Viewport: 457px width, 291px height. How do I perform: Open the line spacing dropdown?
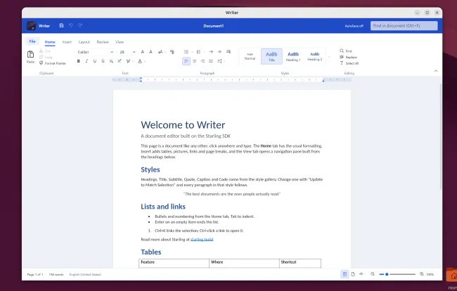tap(221, 61)
